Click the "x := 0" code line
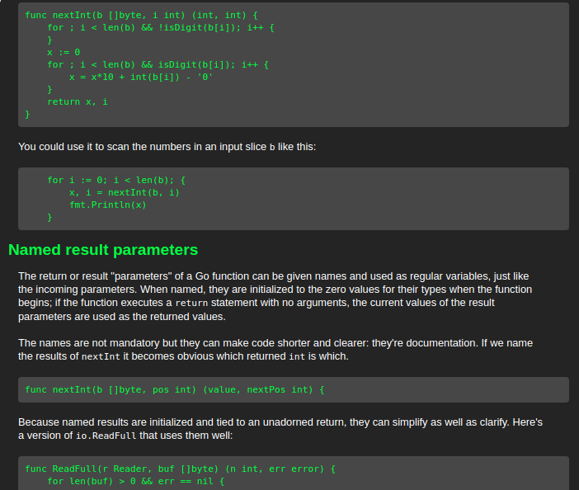This screenshot has width=579, height=490. point(64,52)
